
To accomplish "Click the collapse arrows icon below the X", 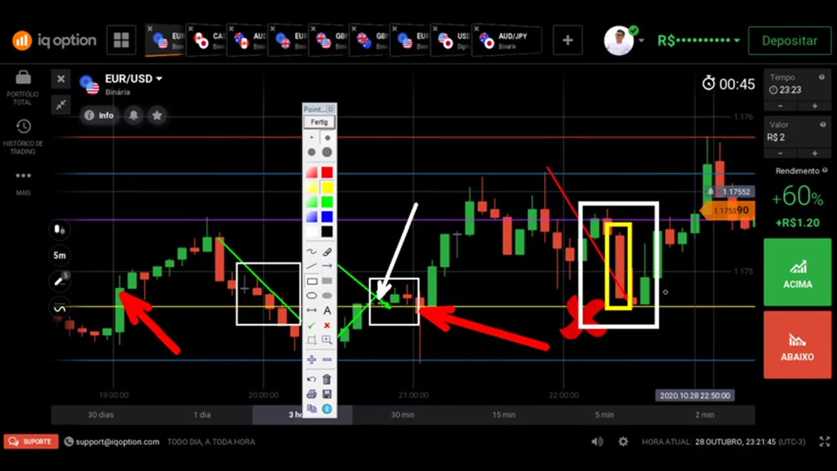I will point(61,104).
